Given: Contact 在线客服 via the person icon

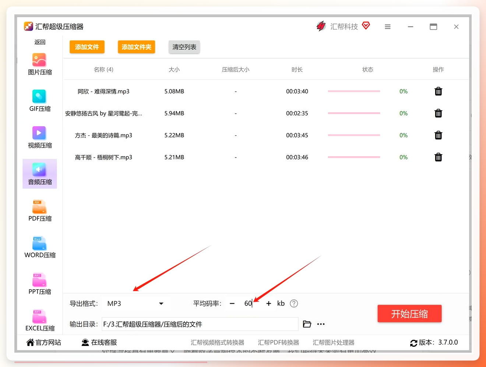Looking at the screenshot, I should pyautogui.click(x=85, y=343).
